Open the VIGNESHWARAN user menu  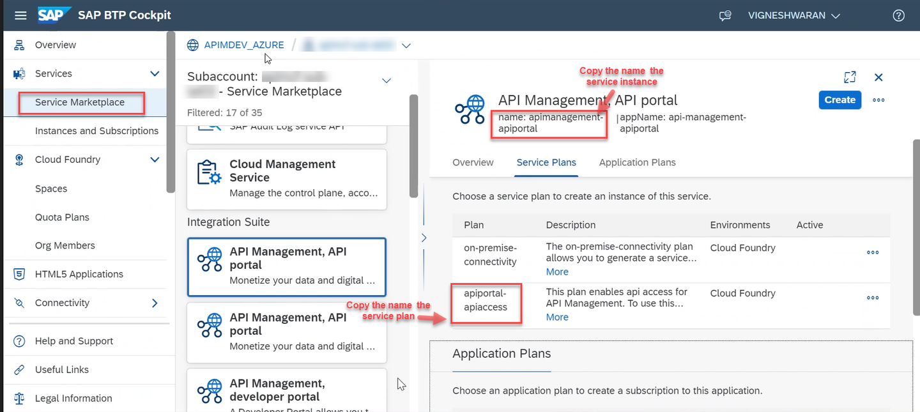[x=793, y=16]
